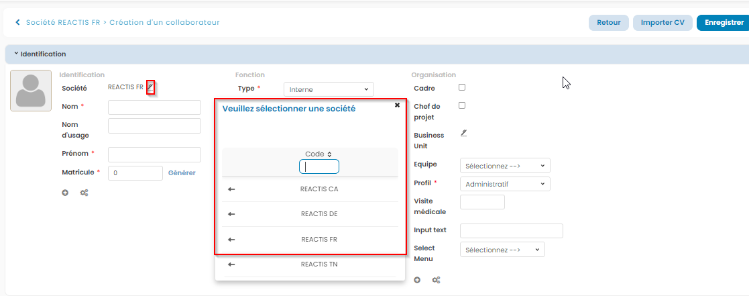Select REACTIS FR arrow icon
Viewport: 749px width, 296px height.
231,239
